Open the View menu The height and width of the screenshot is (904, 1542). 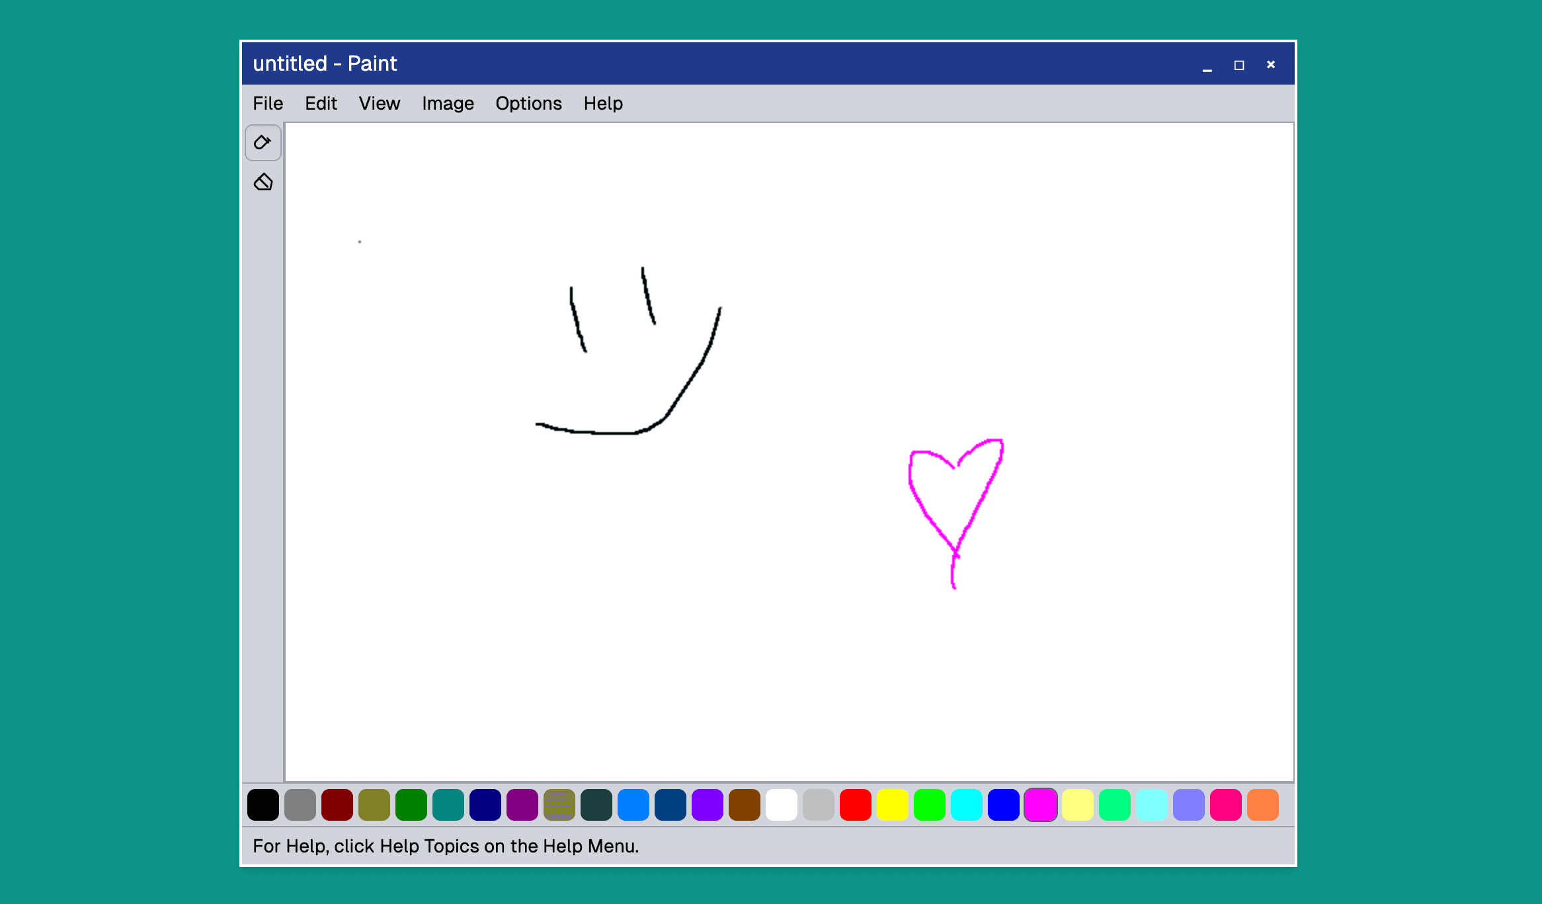click(379, 103)
